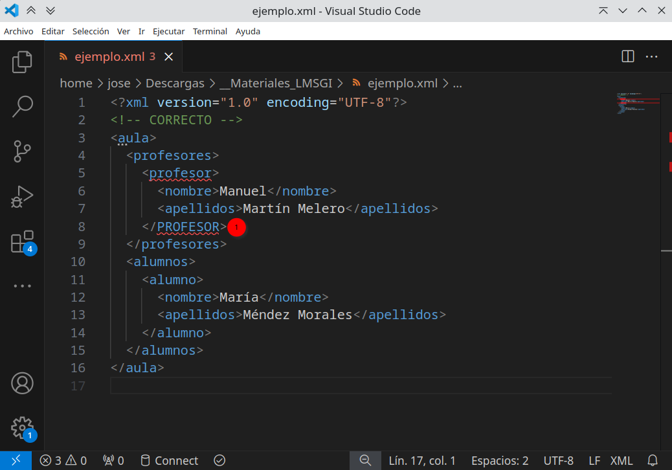Open editor More Actions ellipsis menu
Screen dimensions: 672x470
coord(651,56)
